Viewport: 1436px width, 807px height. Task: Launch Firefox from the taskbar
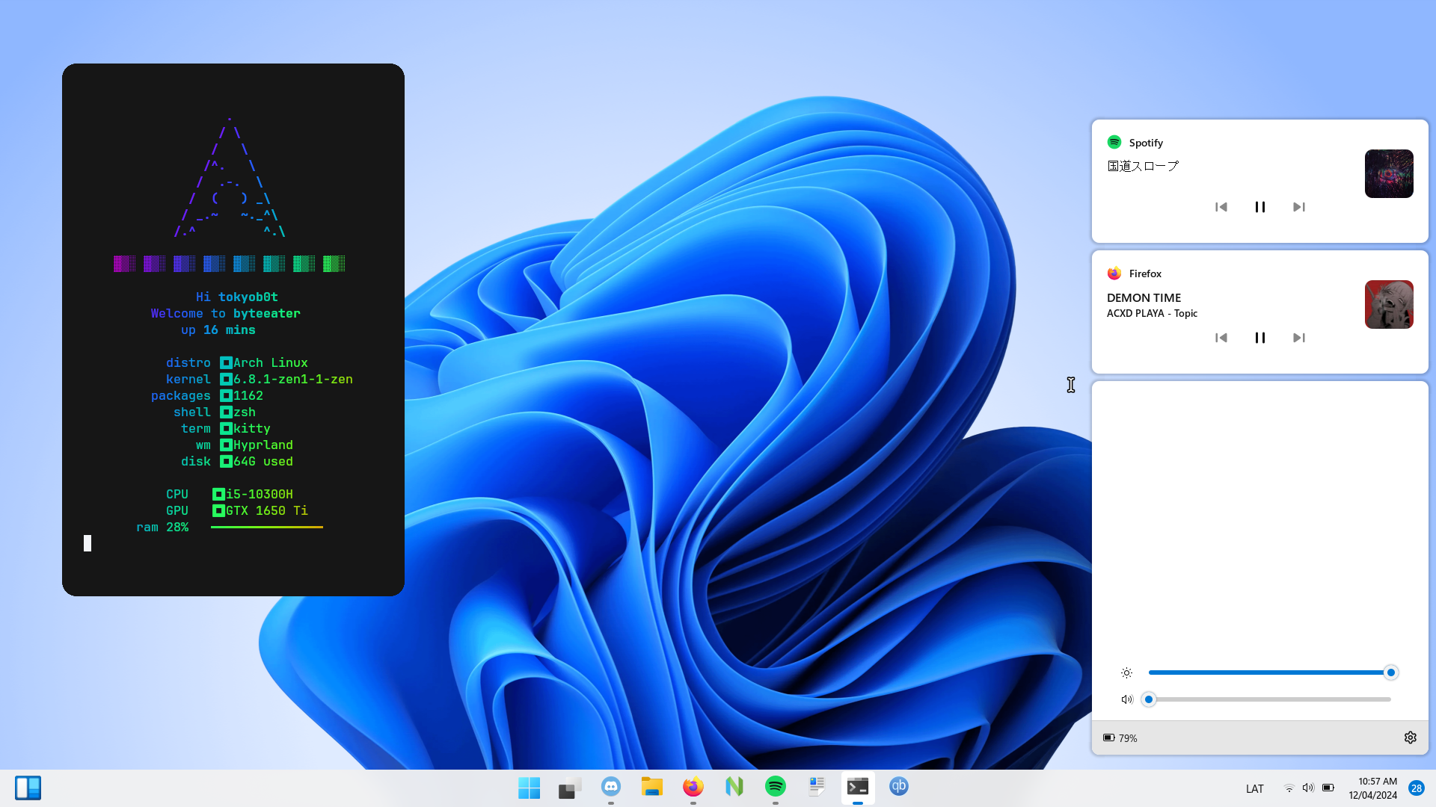tap(693, 787)
